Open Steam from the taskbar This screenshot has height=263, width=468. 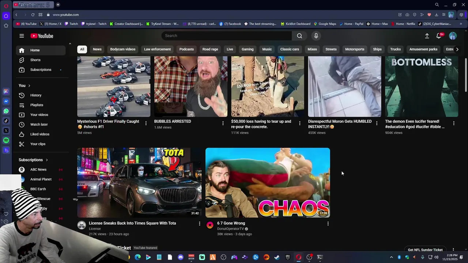pos(277,257)
